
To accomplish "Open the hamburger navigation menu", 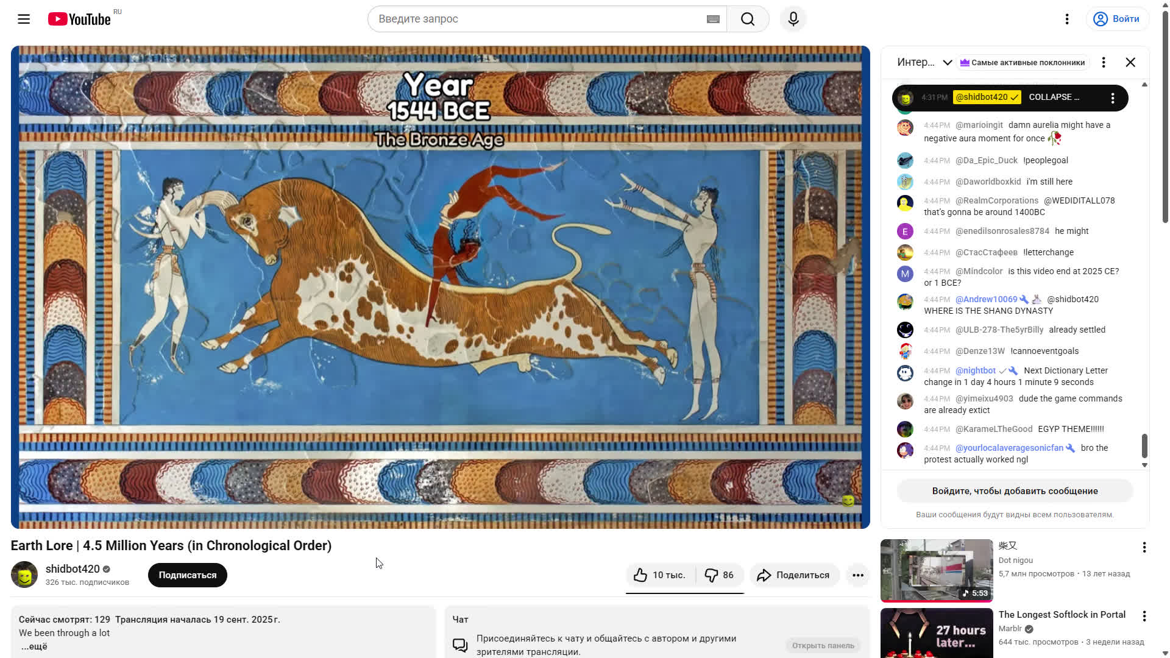I will pyautogui.click(x=23, y=19).
